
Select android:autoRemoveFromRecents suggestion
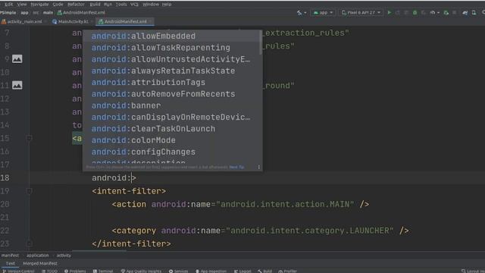[172, 94]
